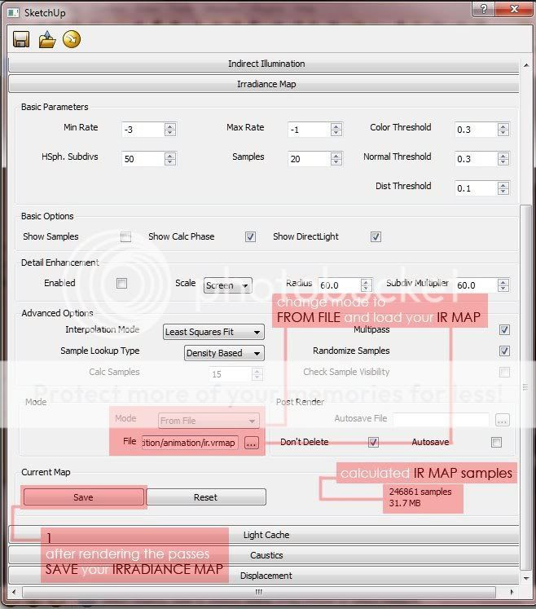Click the Subdiv Multiplier value field
Viewport: 536px width, 609px height.
tap(476, 285)
